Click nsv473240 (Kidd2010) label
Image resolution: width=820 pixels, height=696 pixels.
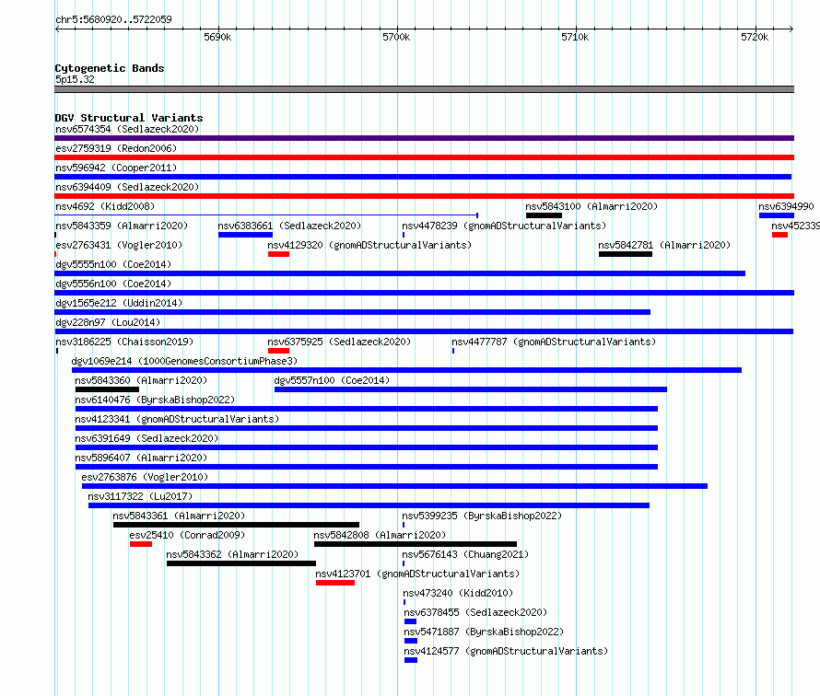(x=458, y=593)
